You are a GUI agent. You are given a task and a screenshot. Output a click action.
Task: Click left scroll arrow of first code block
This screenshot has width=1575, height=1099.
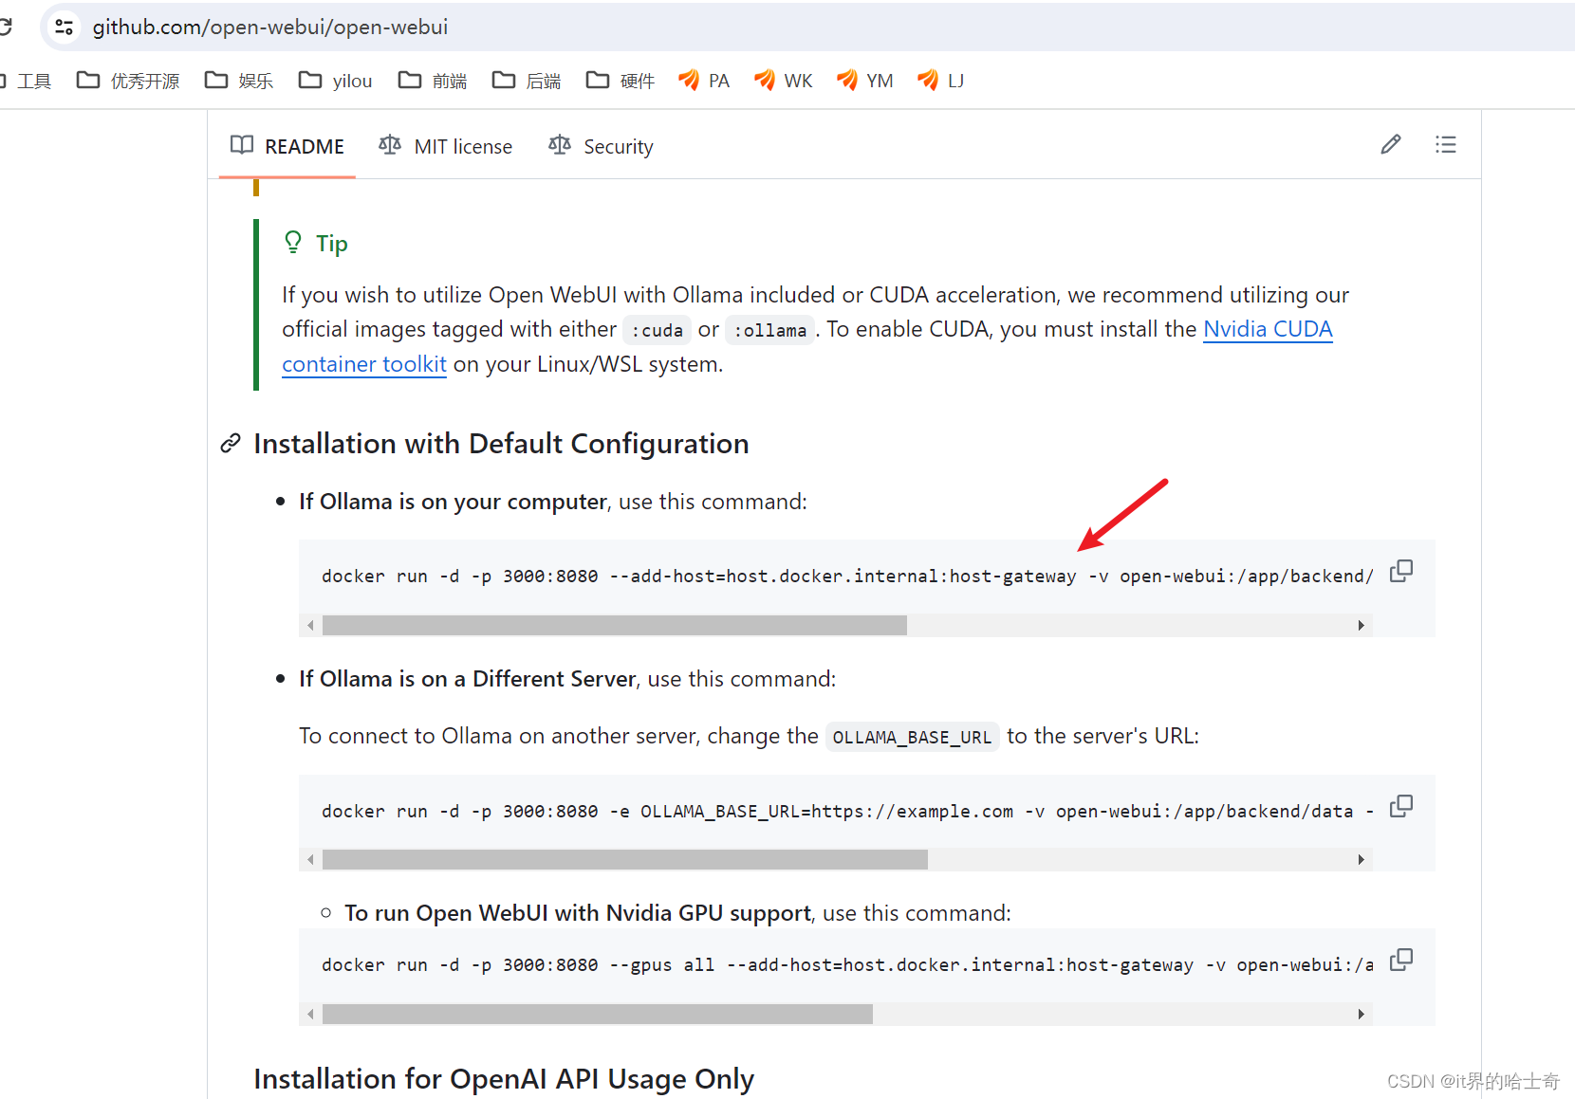pos(310,626)
